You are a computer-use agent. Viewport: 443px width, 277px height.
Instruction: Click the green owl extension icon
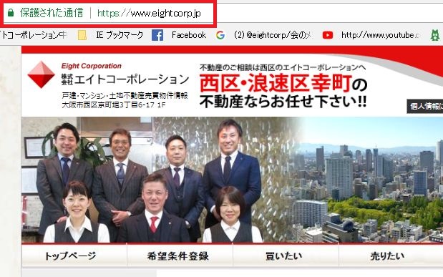click(435, 35)
